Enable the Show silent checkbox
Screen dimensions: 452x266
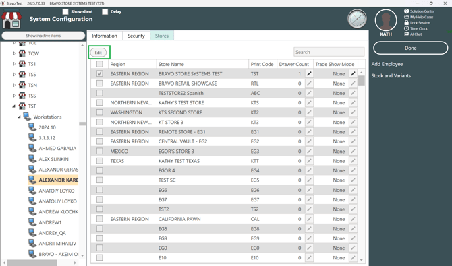point(65,12)
